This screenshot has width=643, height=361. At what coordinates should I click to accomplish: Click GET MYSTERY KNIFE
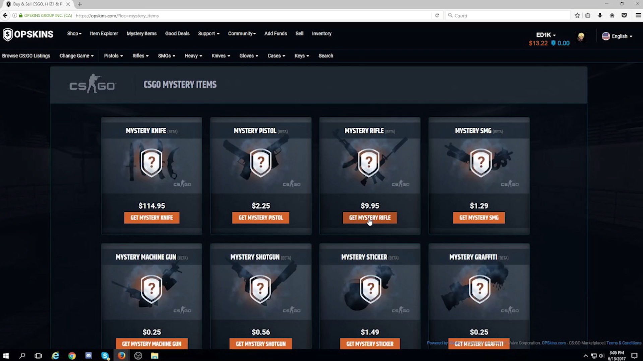tap(151, 217)
